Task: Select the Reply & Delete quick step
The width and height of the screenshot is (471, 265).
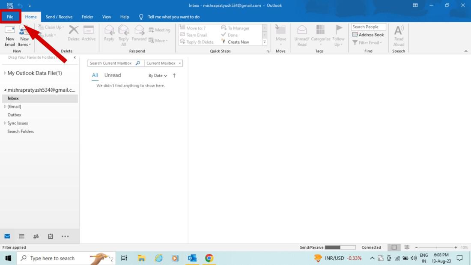Action: coord(197,42)
